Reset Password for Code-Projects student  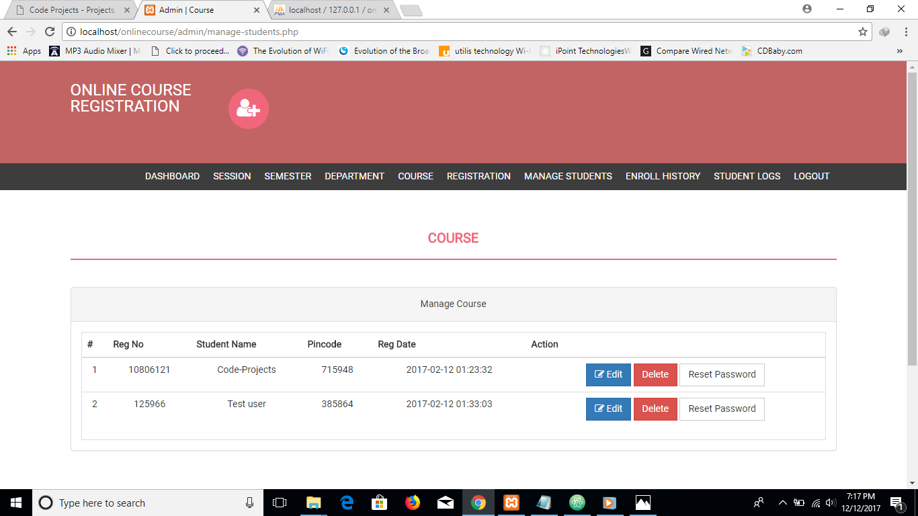[x=722, y=374]
